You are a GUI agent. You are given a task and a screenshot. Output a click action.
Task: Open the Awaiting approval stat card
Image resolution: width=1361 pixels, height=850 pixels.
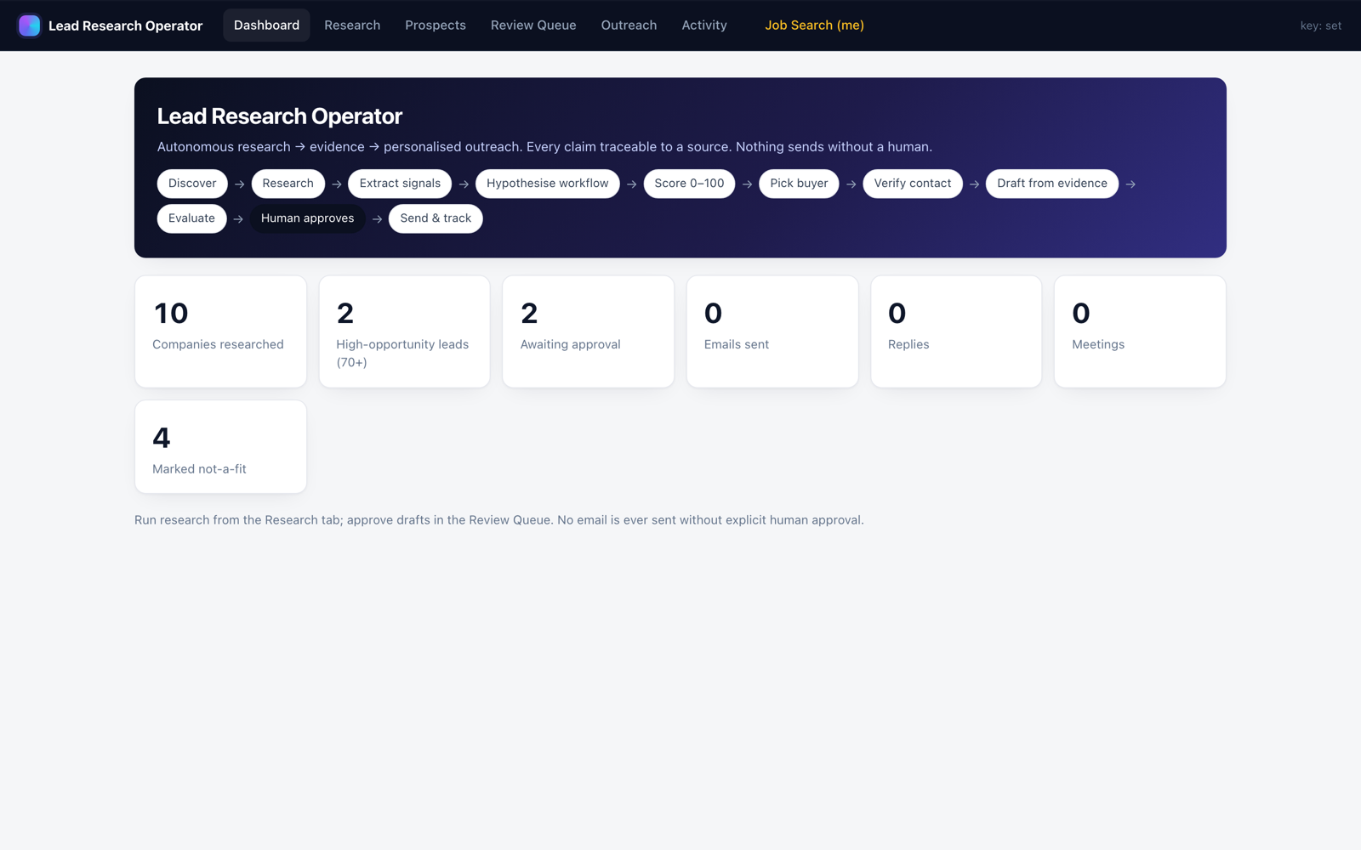coord(588,331)
